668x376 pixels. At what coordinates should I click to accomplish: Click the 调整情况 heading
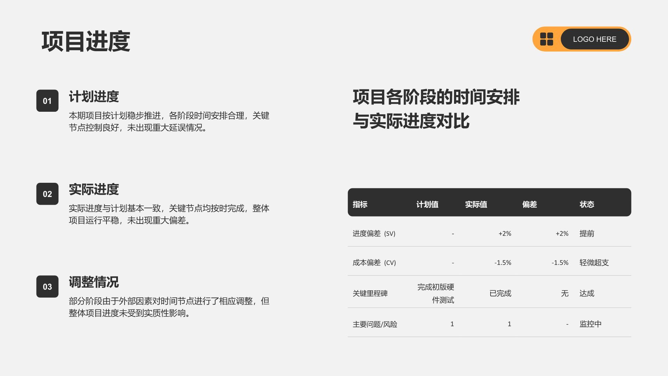point(94,282)
